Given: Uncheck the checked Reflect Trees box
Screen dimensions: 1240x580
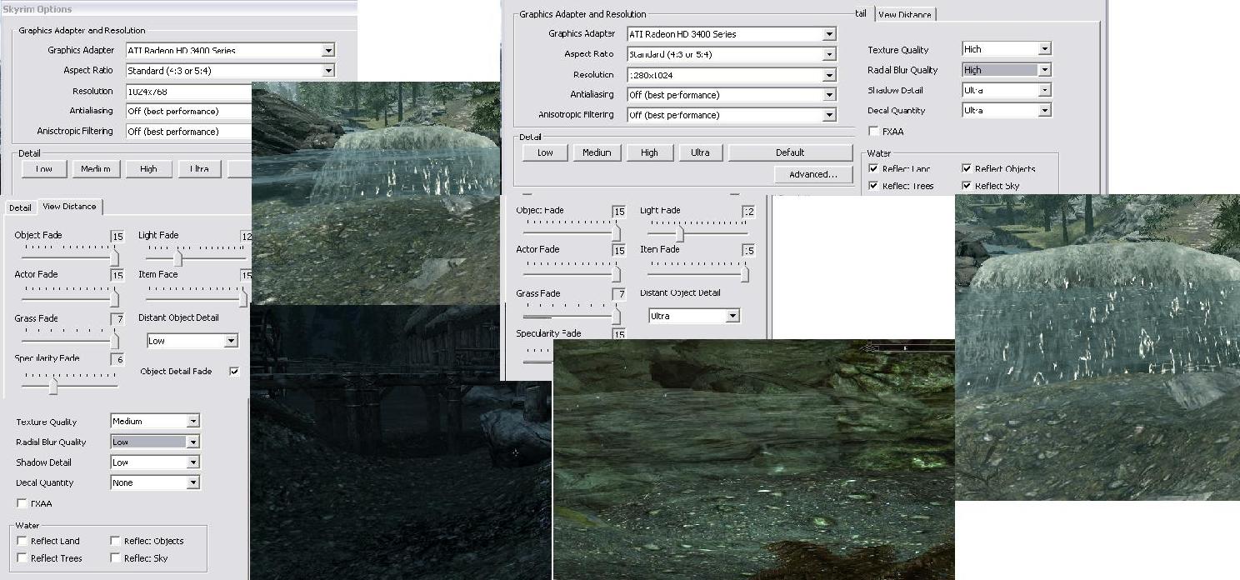Looking at the screenshot, I should click(873, 186).
